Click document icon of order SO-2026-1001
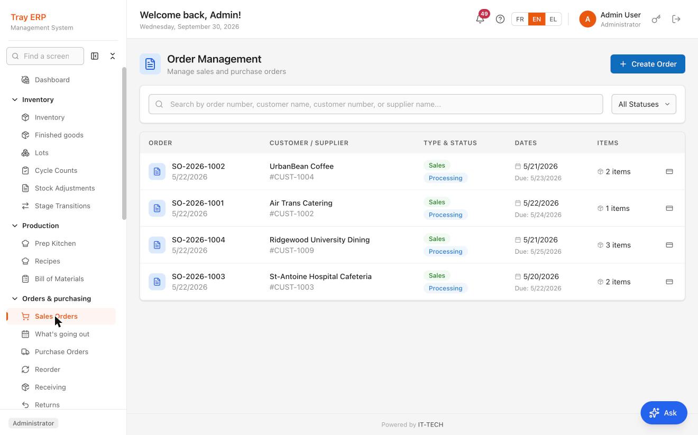Viewport: 698px width, 435px height. (157, 208)
